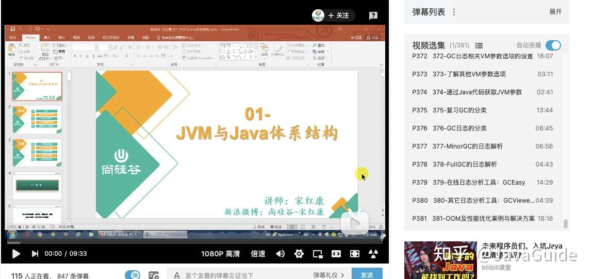Open danmaku font style A icon
Screen dimensions: 592x279
coord(176,275)
